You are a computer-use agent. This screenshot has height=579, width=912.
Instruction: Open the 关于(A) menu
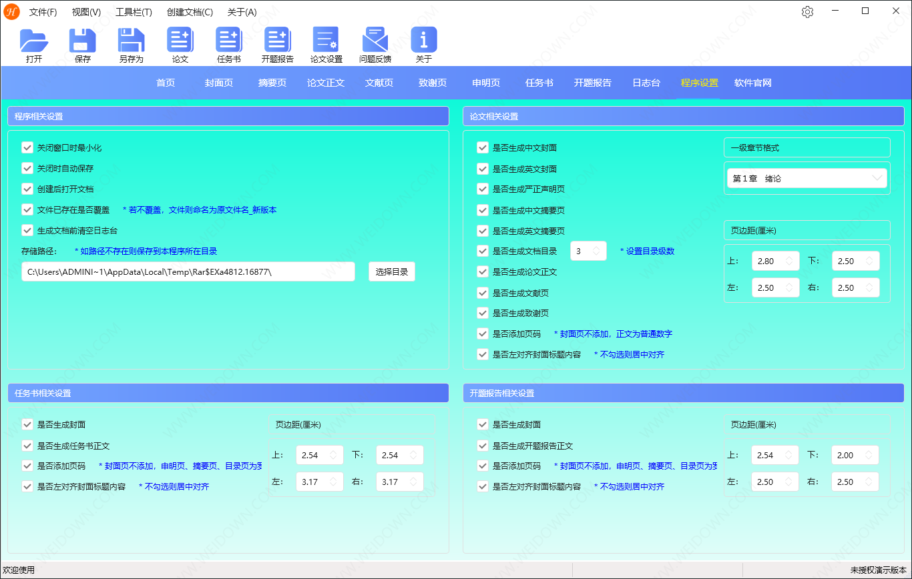242,12
